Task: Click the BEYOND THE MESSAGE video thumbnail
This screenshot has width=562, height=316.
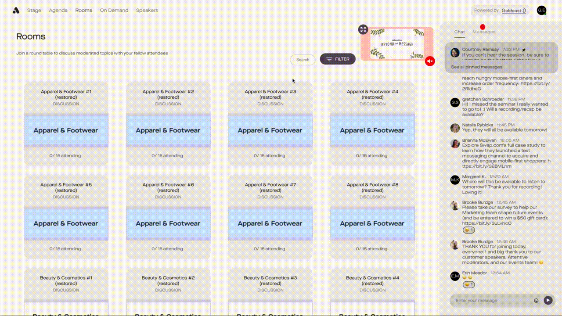Action: (x=397, y=44)
